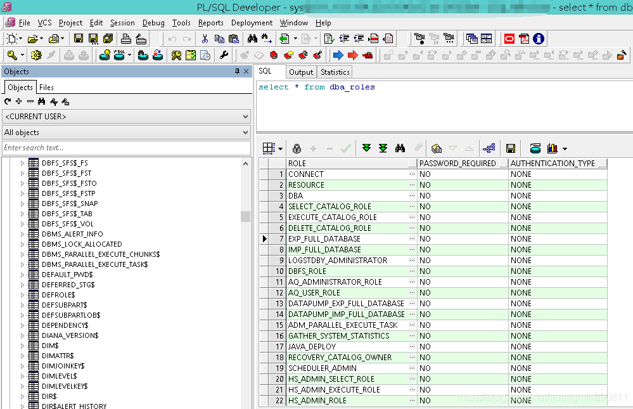Viewport: 633px width, 409px height.
Task: Expand the DEFAULT_PWD$ table node
Action: 22,275
